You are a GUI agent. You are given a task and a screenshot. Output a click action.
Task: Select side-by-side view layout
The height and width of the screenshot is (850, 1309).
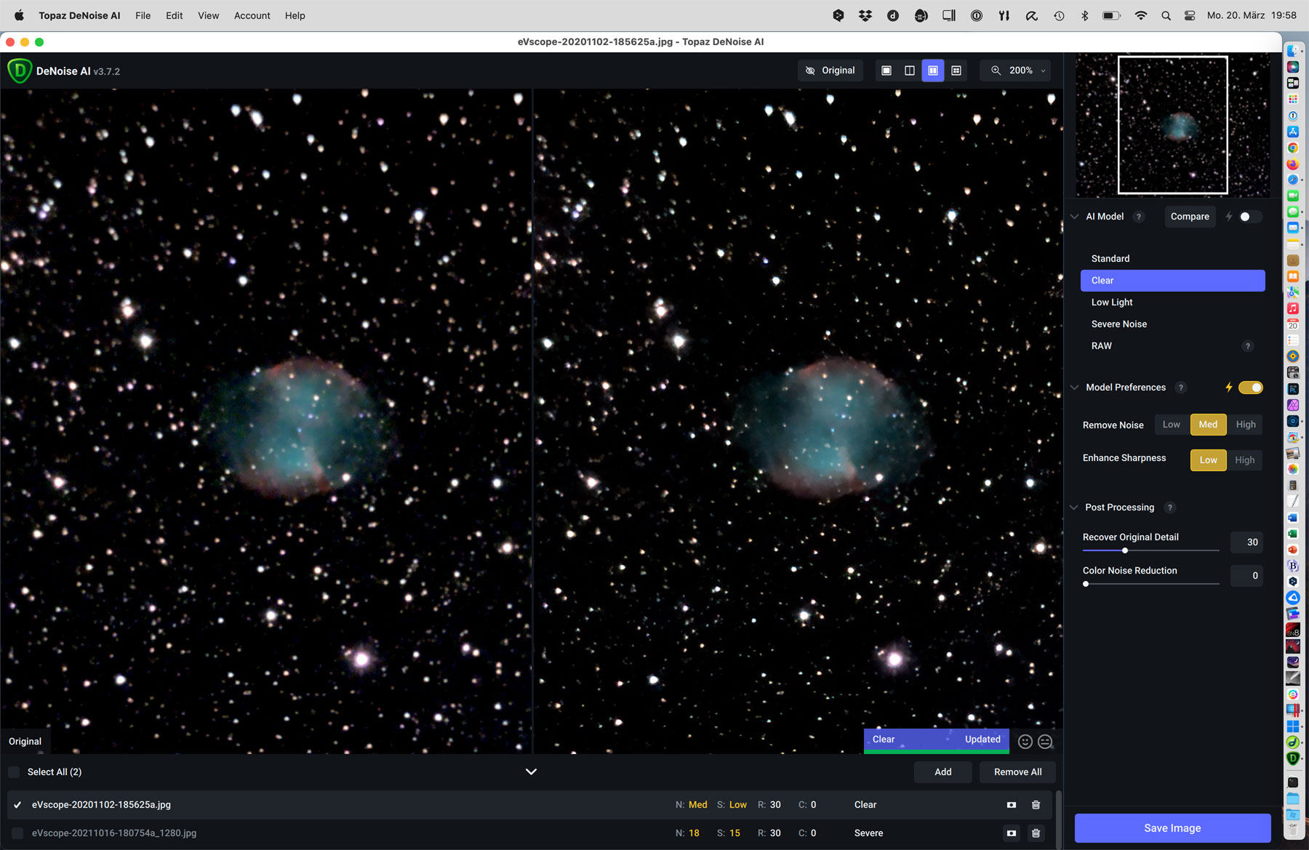932,71
